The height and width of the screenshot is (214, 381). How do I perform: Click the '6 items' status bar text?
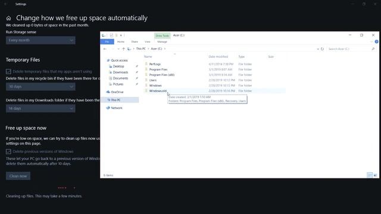click(108, 175)
